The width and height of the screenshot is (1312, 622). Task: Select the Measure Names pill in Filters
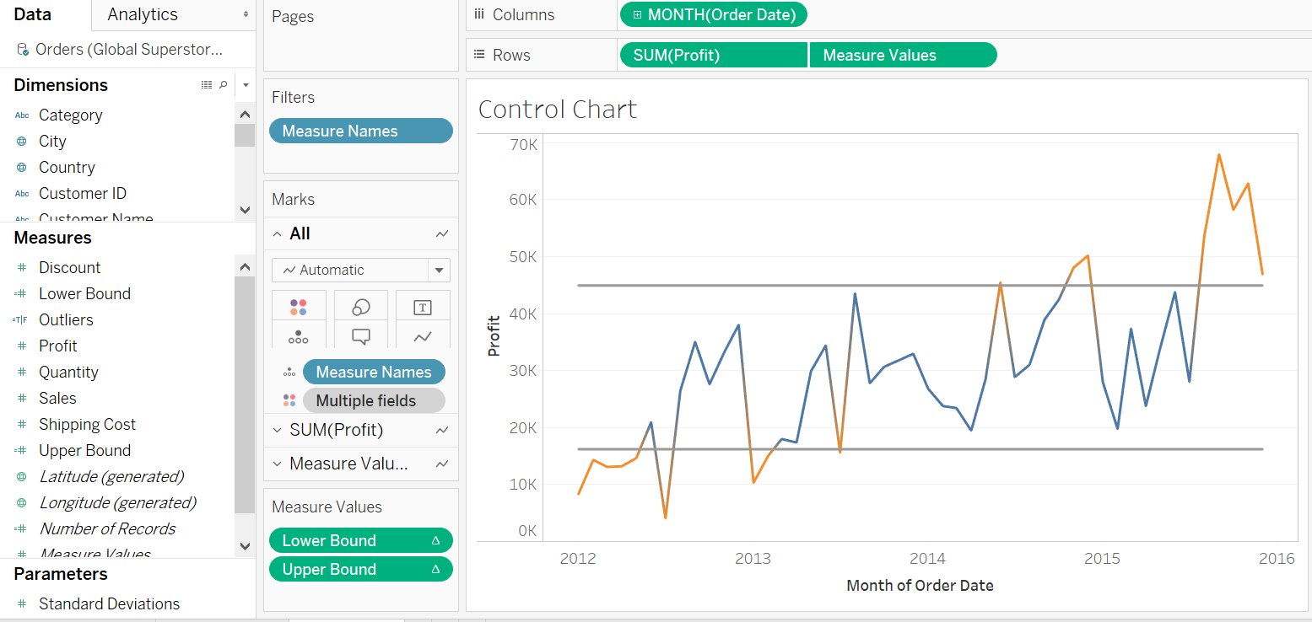point(361,131)
